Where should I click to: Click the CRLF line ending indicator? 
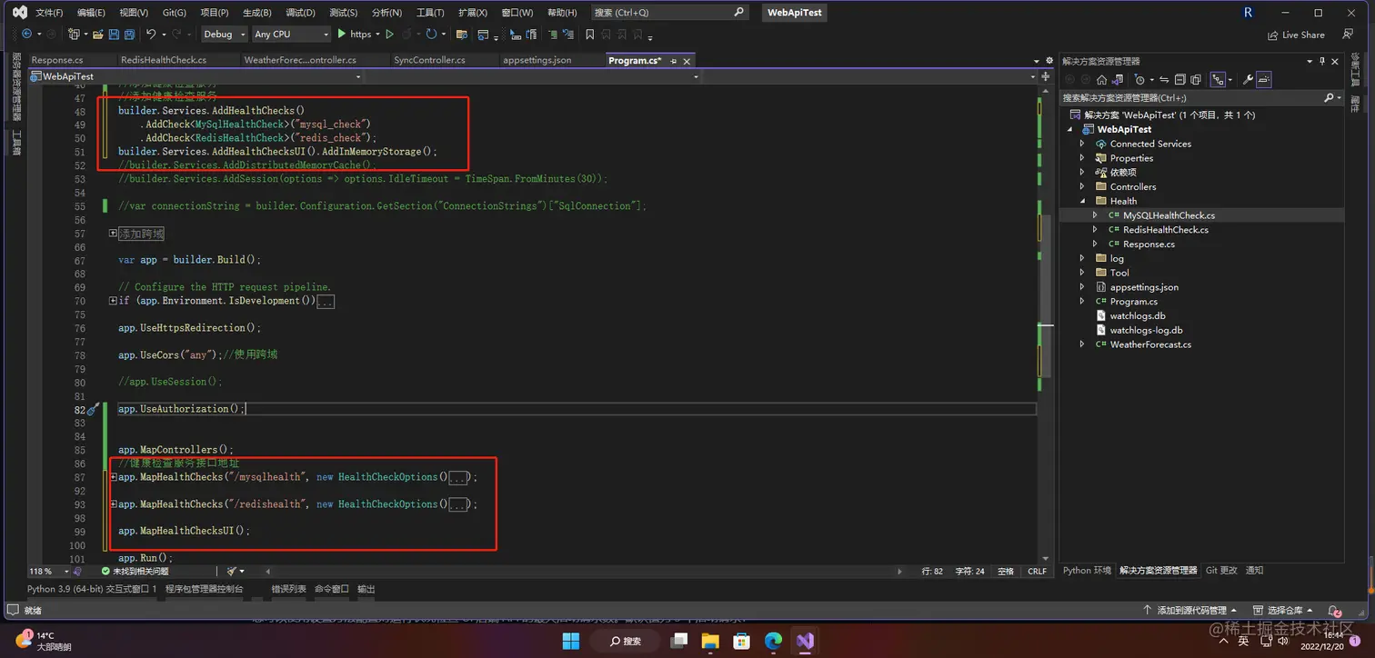[1037, 572]
